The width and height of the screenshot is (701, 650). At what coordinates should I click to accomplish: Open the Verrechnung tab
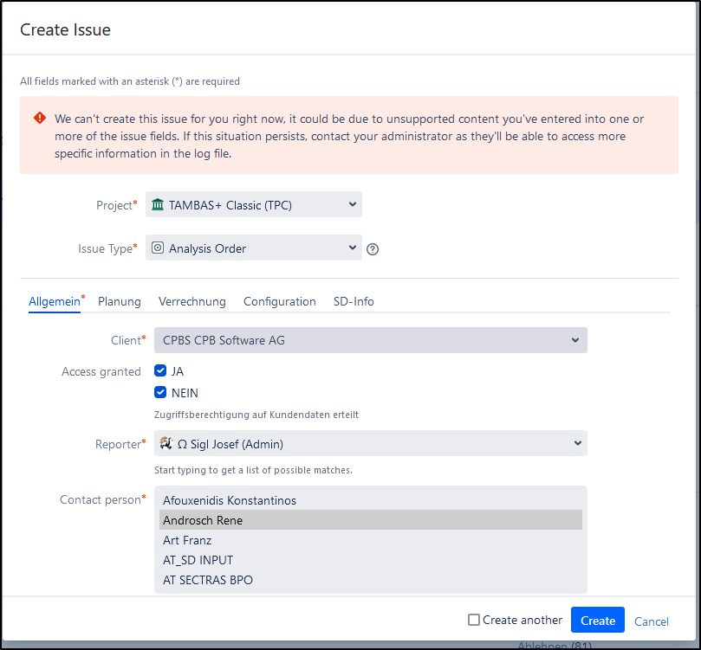(192, 301)
